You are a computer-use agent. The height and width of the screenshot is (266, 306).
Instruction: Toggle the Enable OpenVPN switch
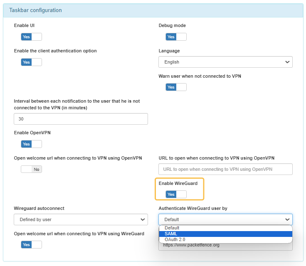point(31,144)
